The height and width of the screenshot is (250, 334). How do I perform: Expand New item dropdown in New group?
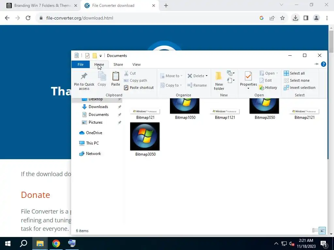point(231,73)
